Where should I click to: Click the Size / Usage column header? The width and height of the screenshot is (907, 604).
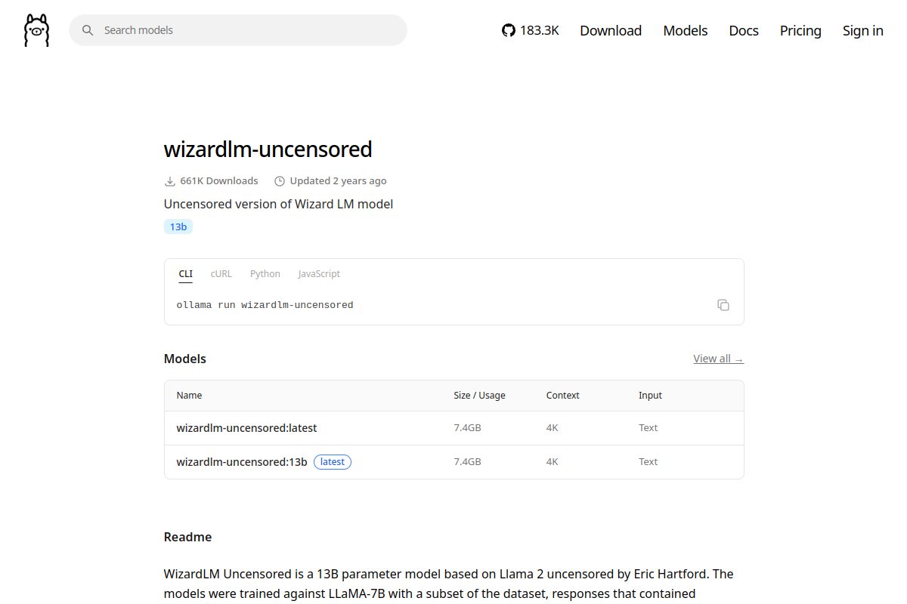coord(479,396)
